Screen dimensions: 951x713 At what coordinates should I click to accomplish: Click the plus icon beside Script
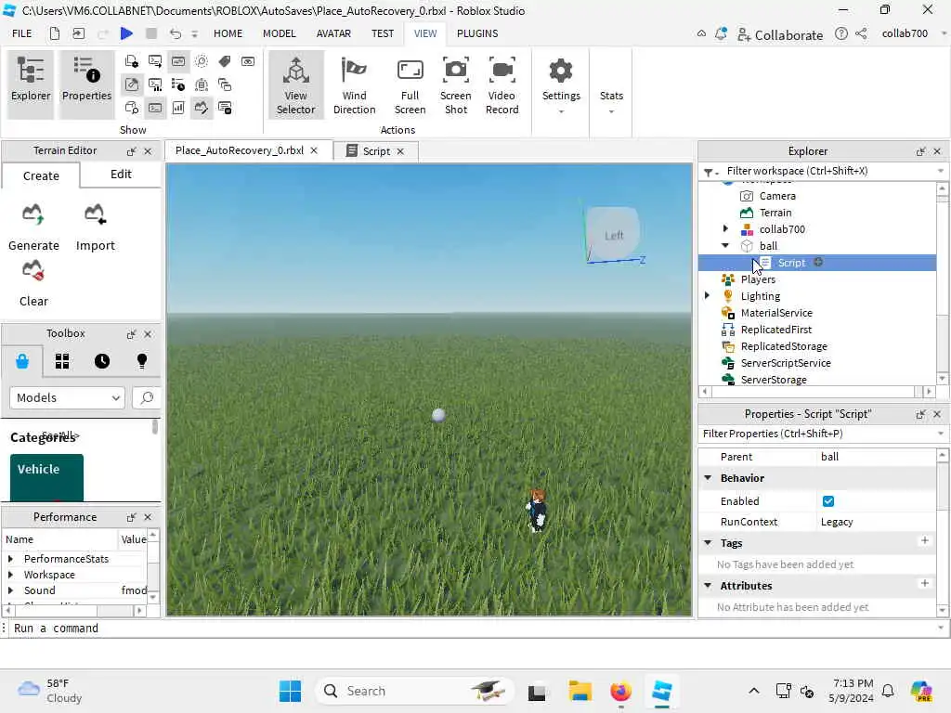(818, 262)
